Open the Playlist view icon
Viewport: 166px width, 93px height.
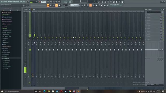pyautogui.click(x=82, y=5)
